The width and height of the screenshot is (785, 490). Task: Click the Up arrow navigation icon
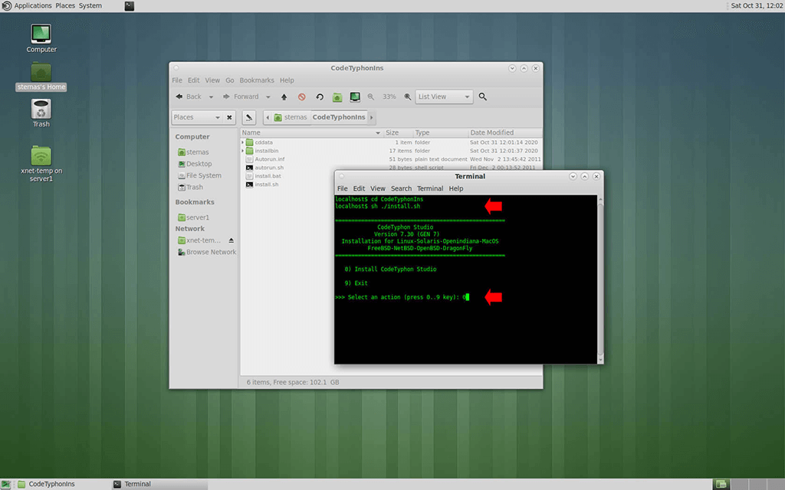point(283,96)
